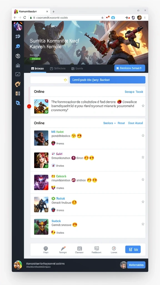This screenshot has height=285, width=160.
Task: Click the blue Lomif peft button beside search
Action: pyautogui.click(x=107, y=80)
